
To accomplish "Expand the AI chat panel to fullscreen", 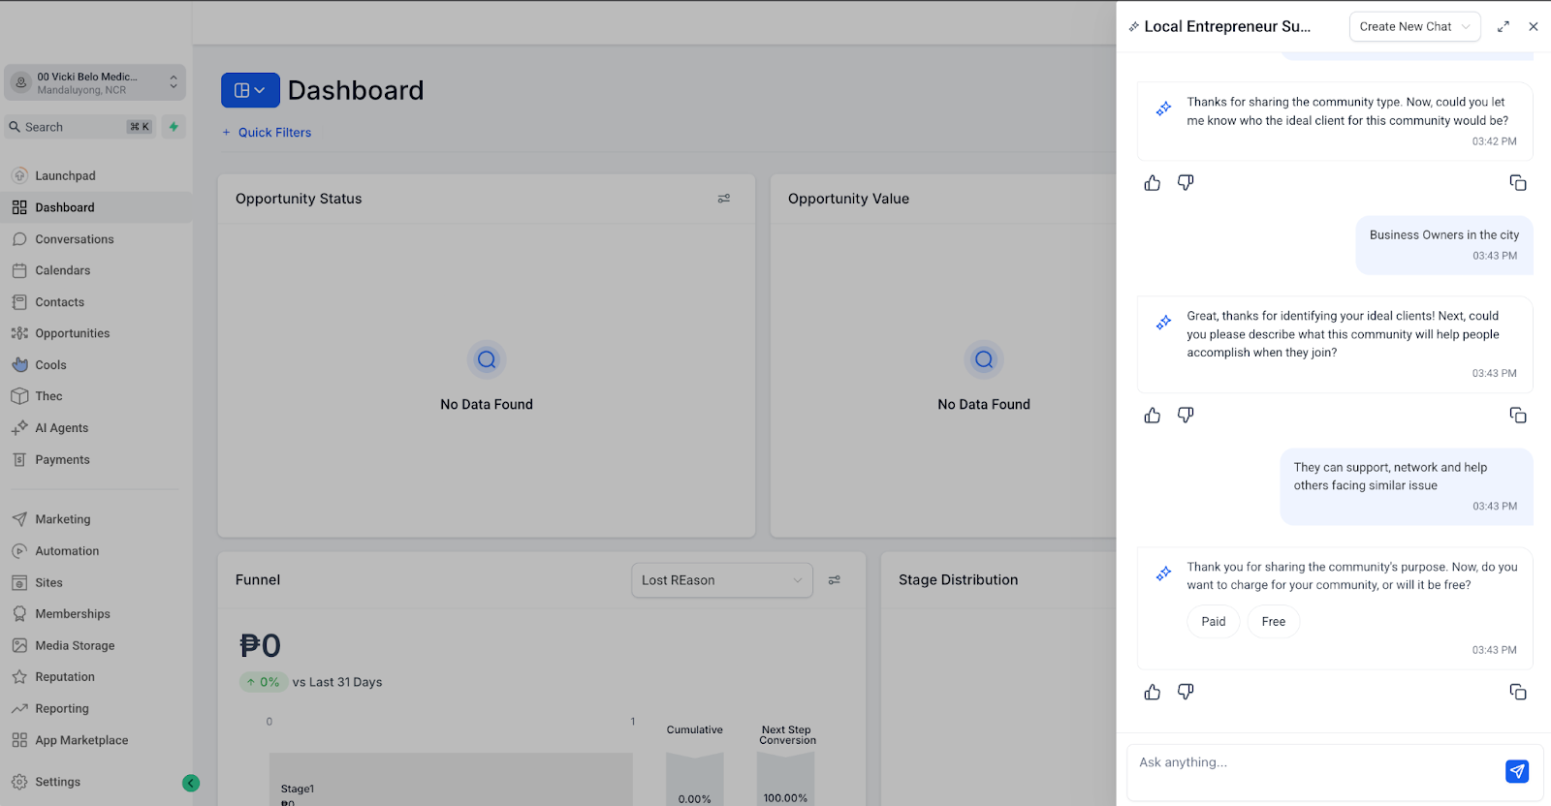I will [1504, 27].
